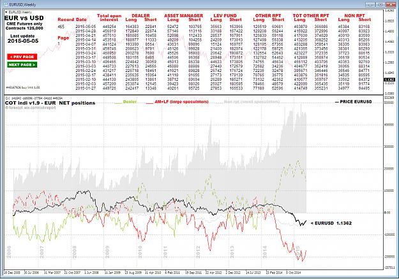This screenshot has width=399, height=279.
Task: Open the EURUSD window system menu icon
Action: point(6,4)
